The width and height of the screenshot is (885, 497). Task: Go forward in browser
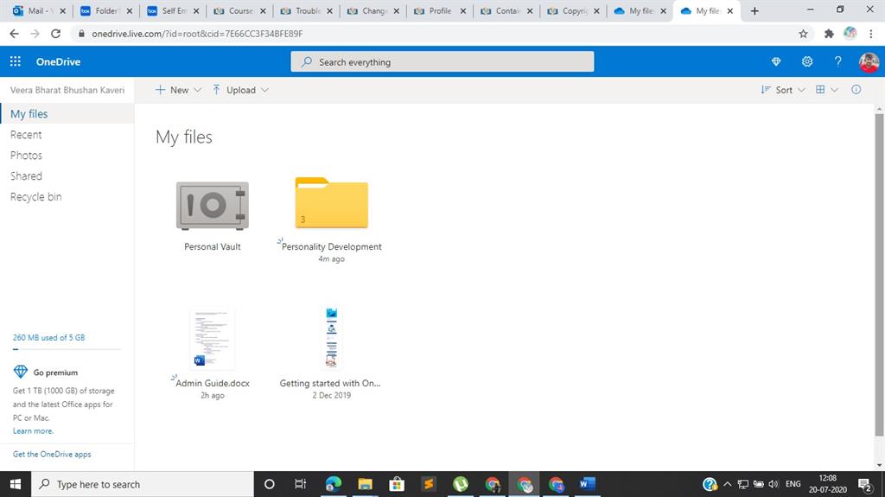(35, 34)
